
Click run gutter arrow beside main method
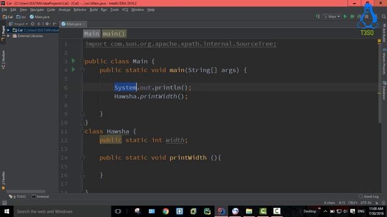[73, 70]
